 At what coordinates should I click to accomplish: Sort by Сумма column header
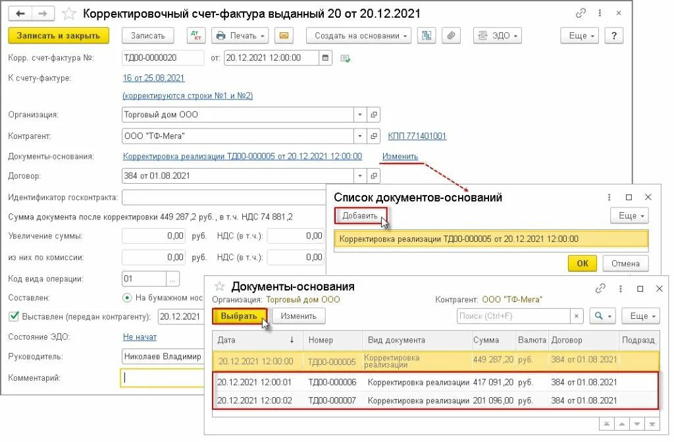(493, 340)
